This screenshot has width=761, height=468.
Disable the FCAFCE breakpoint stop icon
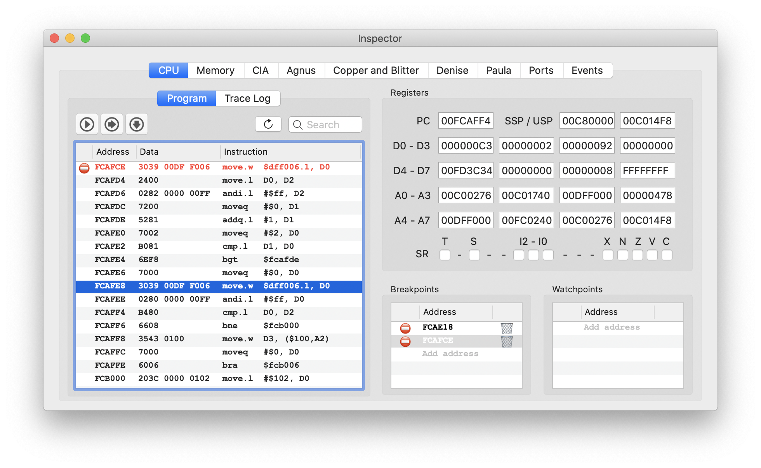click(x=405, y=341)
